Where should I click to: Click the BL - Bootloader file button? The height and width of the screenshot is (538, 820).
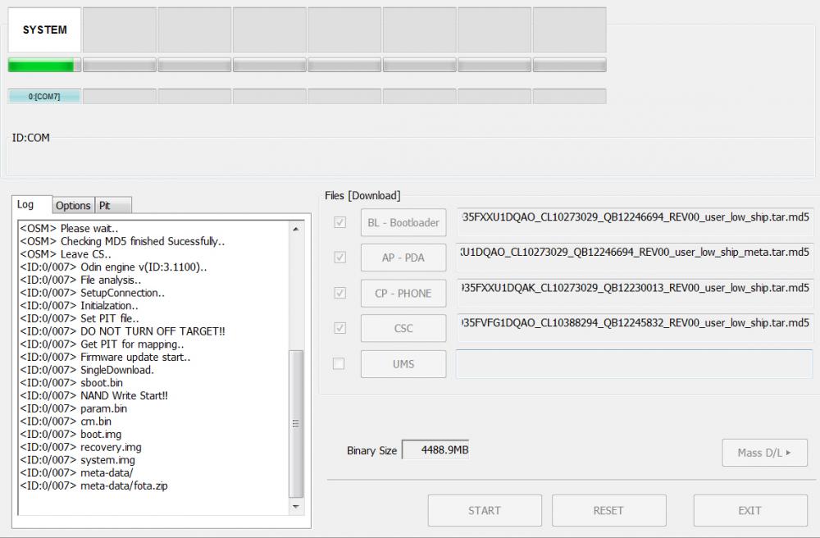(403, 222)
